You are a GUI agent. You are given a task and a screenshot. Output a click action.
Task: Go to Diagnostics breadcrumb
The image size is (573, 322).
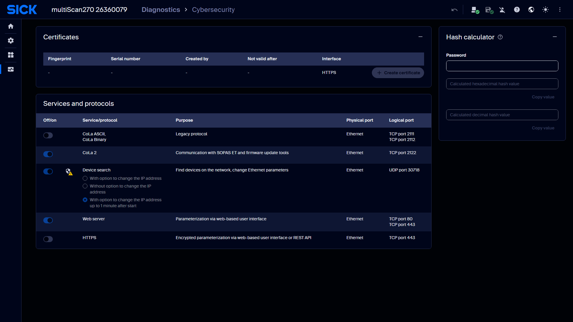pyautogui.click(x=161, y=10)
